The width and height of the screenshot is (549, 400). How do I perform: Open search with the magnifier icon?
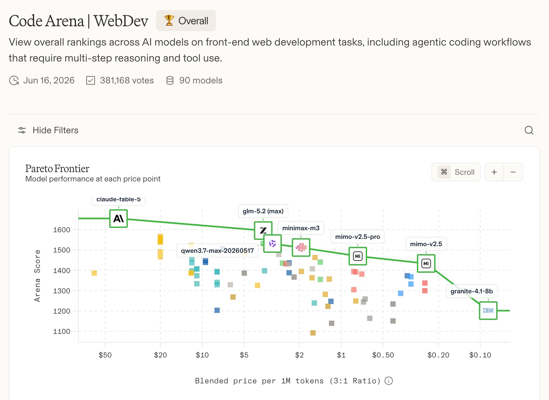pyautogui.click(x=529, y=130)
